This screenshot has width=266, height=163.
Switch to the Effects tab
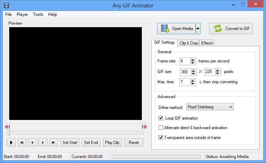point(207,43)
